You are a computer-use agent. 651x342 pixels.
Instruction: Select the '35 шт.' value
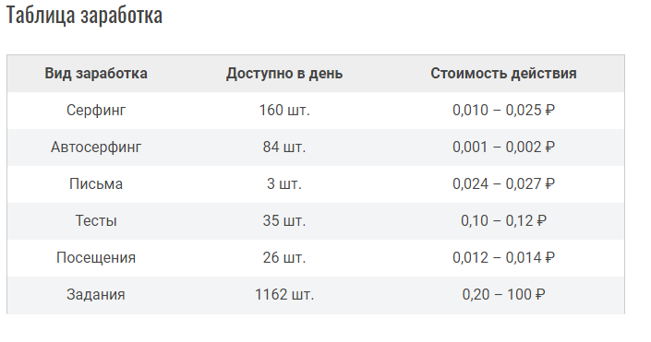click(284, 220)
